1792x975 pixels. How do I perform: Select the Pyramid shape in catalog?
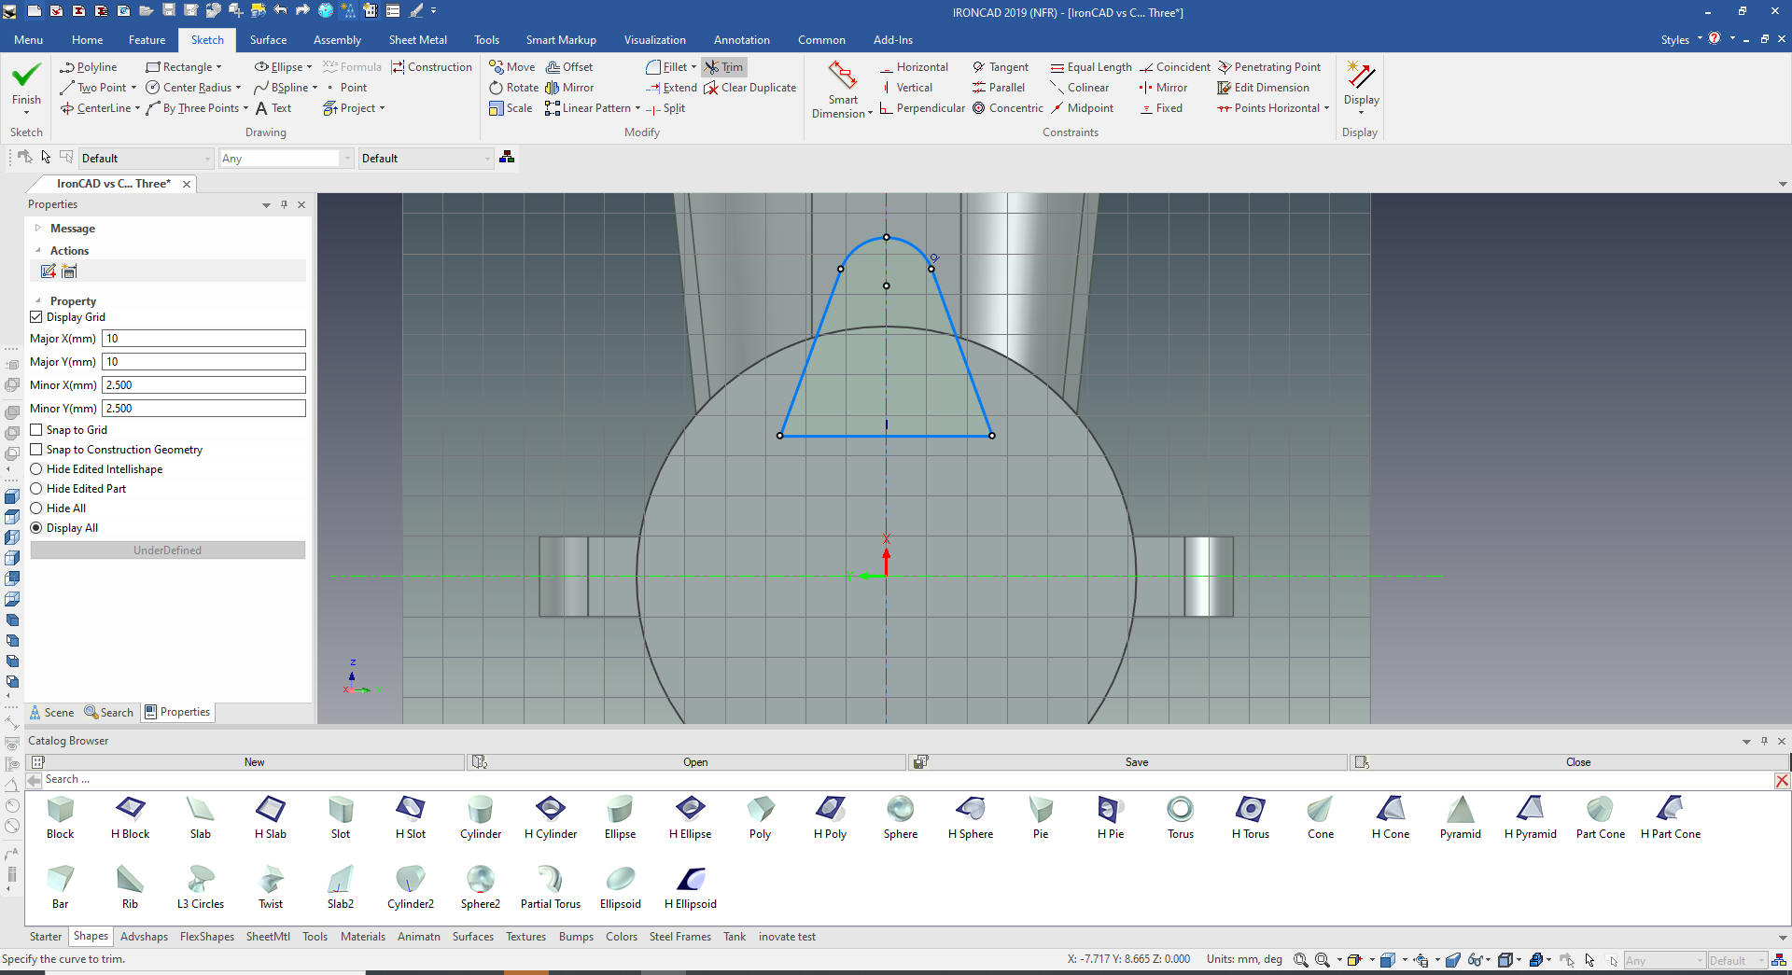coord(1460,810)
